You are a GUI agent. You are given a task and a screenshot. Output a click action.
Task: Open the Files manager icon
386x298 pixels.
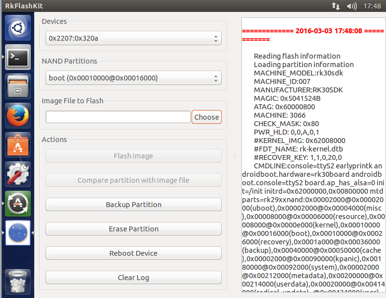18,87
